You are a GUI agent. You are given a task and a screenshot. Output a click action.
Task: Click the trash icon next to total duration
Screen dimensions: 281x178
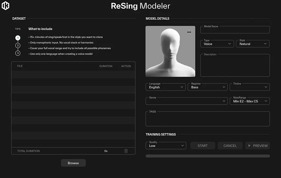(x=126, y=151)
